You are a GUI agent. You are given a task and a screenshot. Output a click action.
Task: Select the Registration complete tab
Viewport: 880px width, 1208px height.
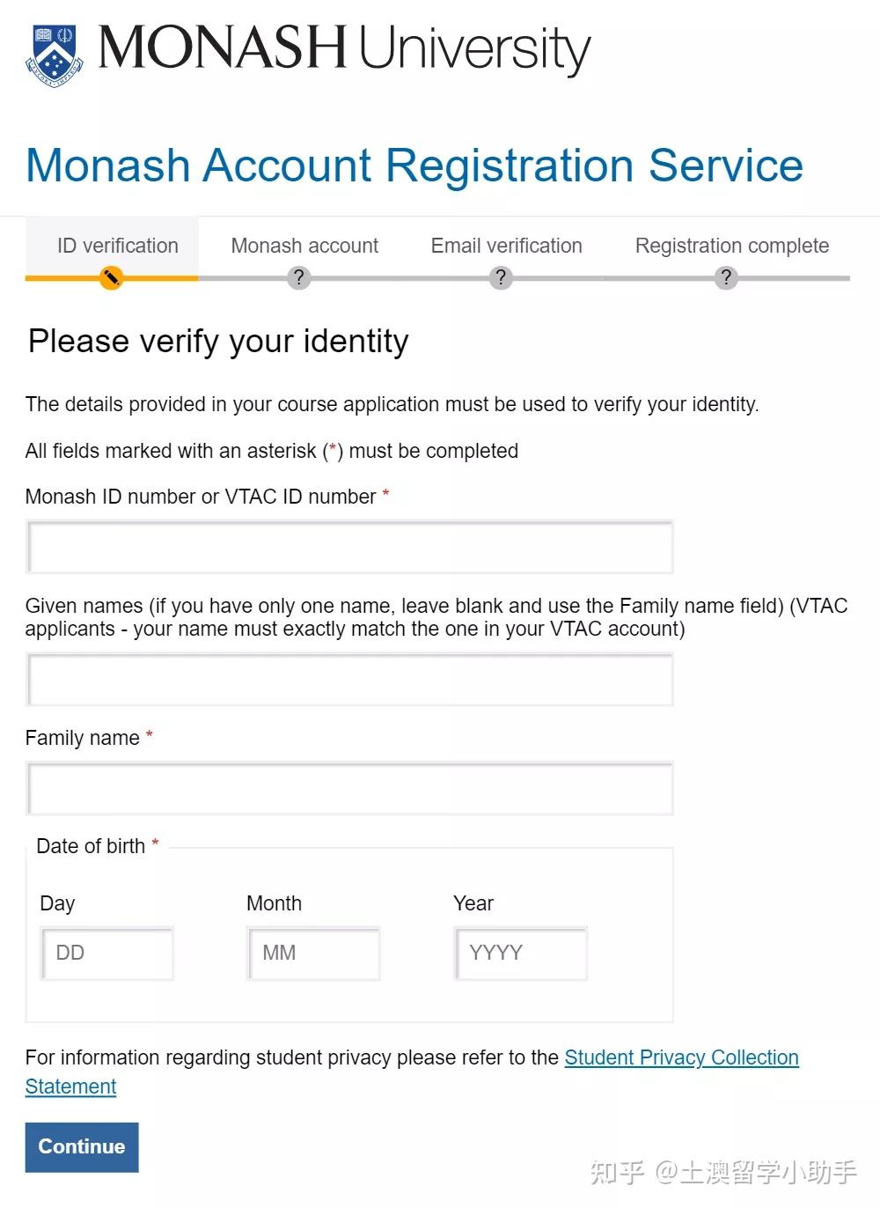(x=731, y=246)
